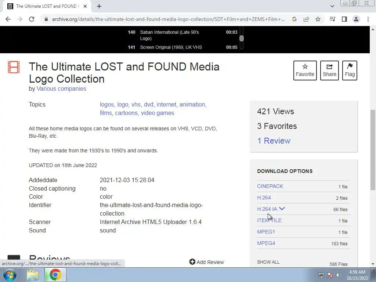Open the 1 Review link
This screenshot has height=282, width=376.
[x=274, y=141]
